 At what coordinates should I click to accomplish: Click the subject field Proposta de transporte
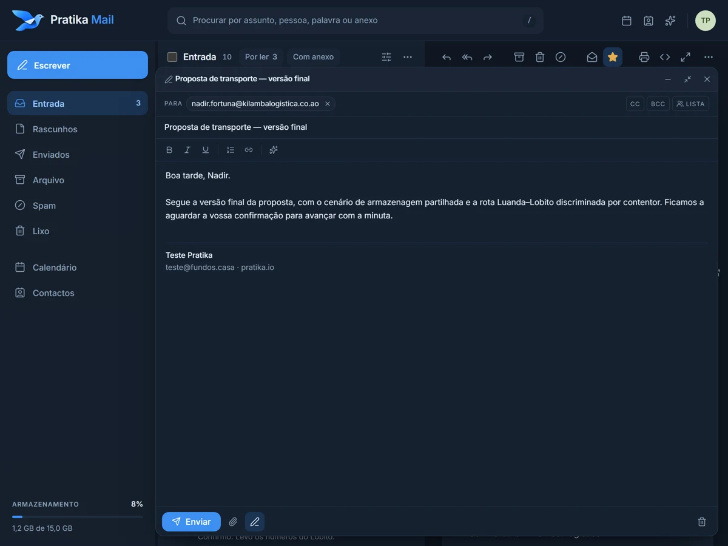coord(437,127)
